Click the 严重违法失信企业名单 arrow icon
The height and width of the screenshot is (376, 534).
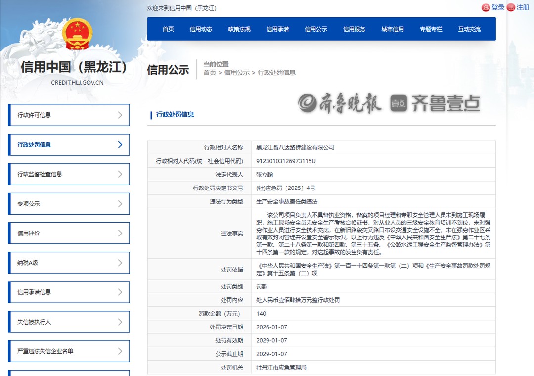click(120, 351)
